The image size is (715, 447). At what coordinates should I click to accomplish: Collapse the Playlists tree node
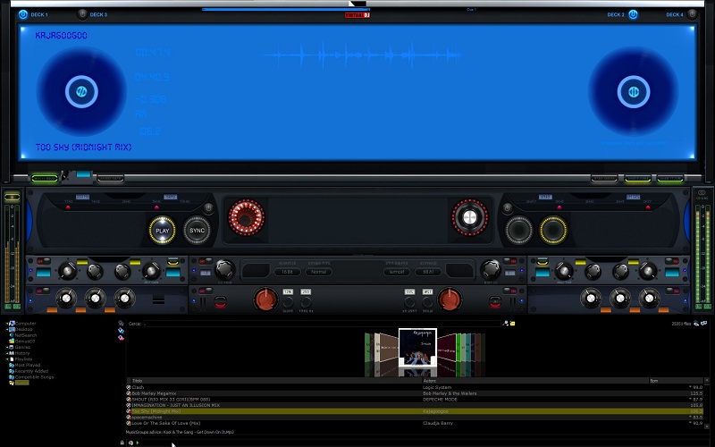click(x=7, y=359)
